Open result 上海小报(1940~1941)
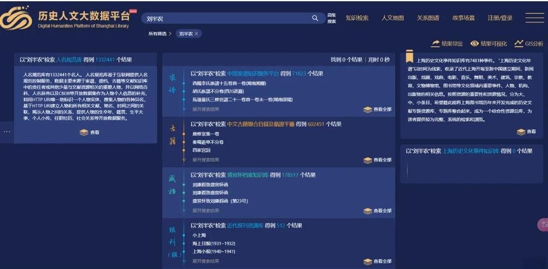 [213, 251]
